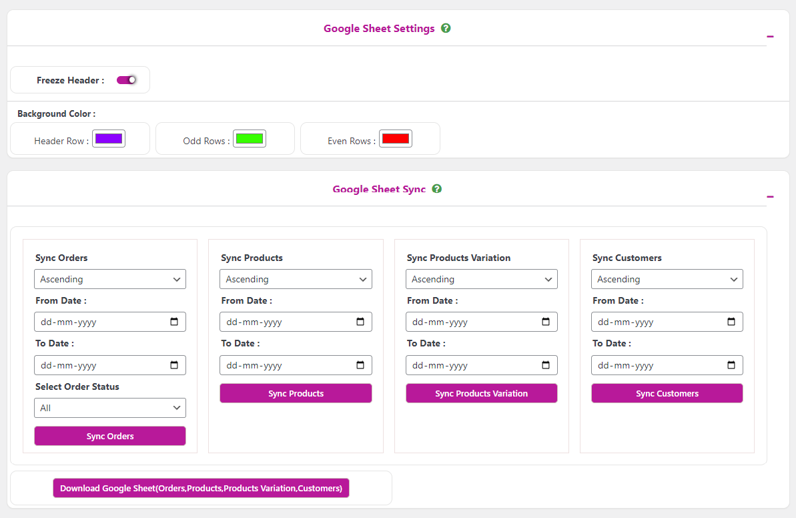796x518 pixels.
Task: Open the Select Order Status dropdown
Action: pos(110,408)
